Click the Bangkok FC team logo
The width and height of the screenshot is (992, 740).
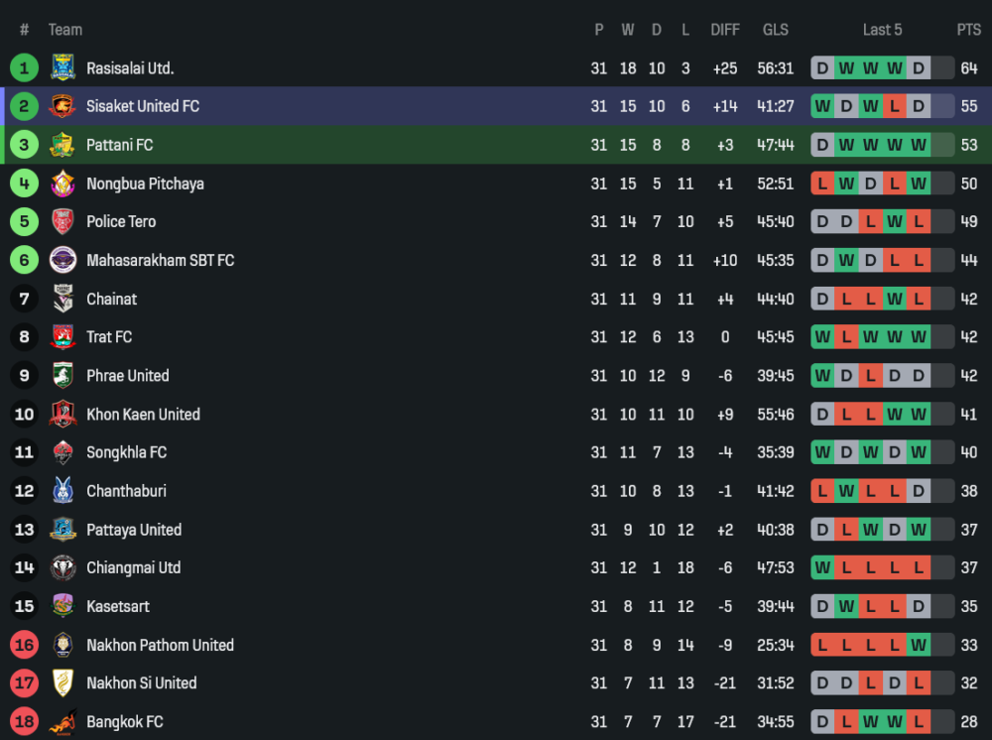(x=62, y=722)
